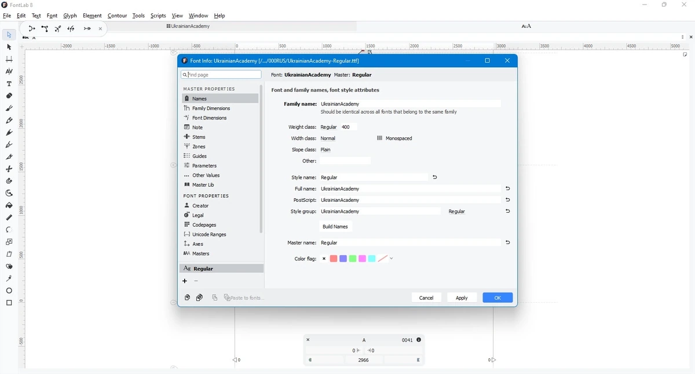
Task: Click revert icon beside Style group row
Action: coord(508,211)
